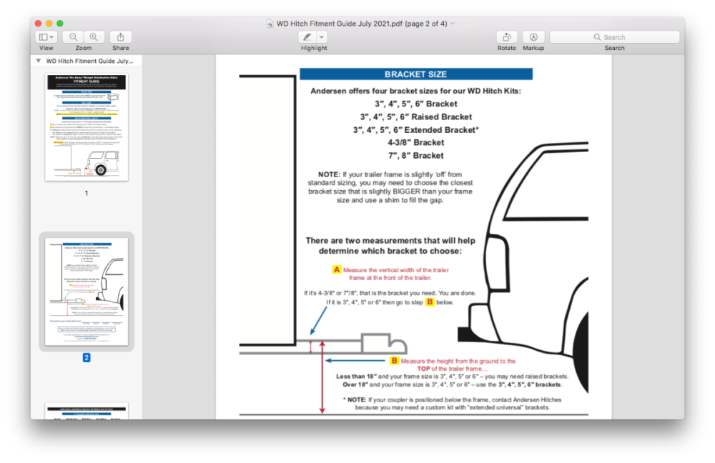Click the WD Hitch Fitment Guide sidebar title
715x463 pixels.
pyautogui.click(x=89, y=61)
